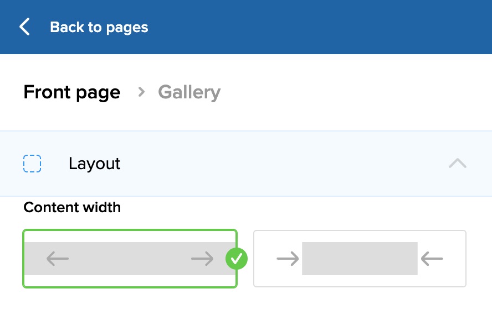The height and width of the screenshot is (315, 492).
Task: Click left-pointing arrow in full-width option
Action: 58,258
